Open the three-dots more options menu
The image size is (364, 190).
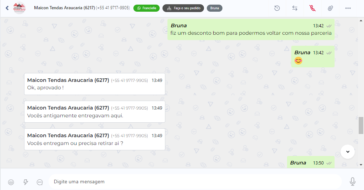click(348, 8)
